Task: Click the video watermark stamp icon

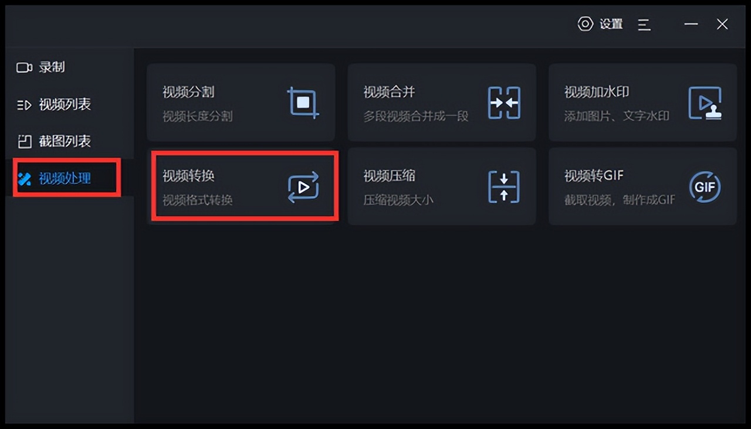Action: [705, 103]
